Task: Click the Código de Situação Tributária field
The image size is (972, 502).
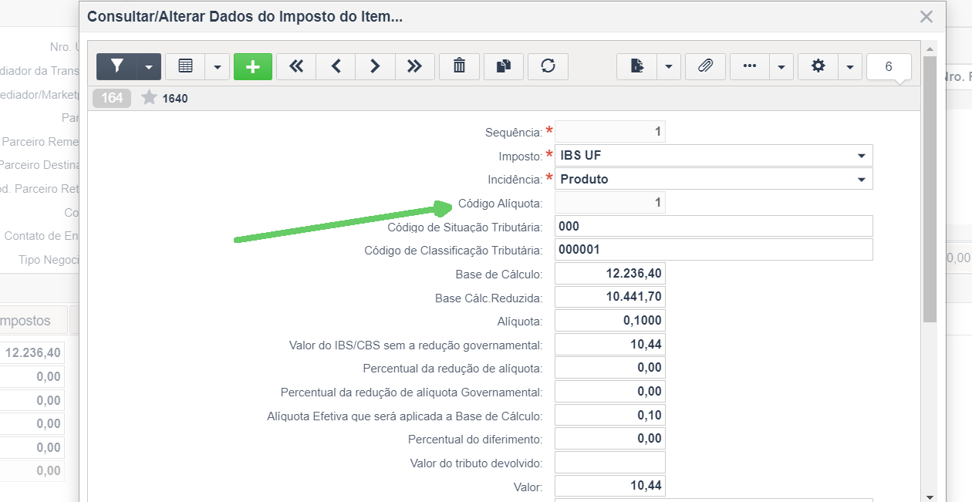Action: click(714, 226)
